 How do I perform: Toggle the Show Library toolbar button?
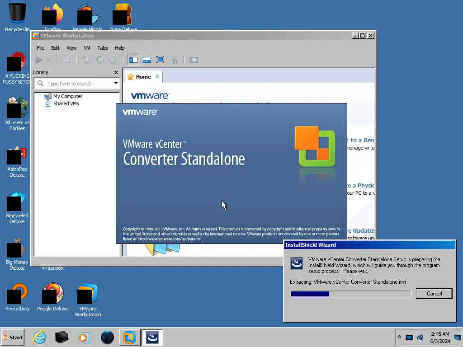click(133, 60)
